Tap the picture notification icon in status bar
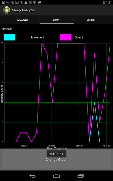113x181 pixels. click(x=17, y=2)
